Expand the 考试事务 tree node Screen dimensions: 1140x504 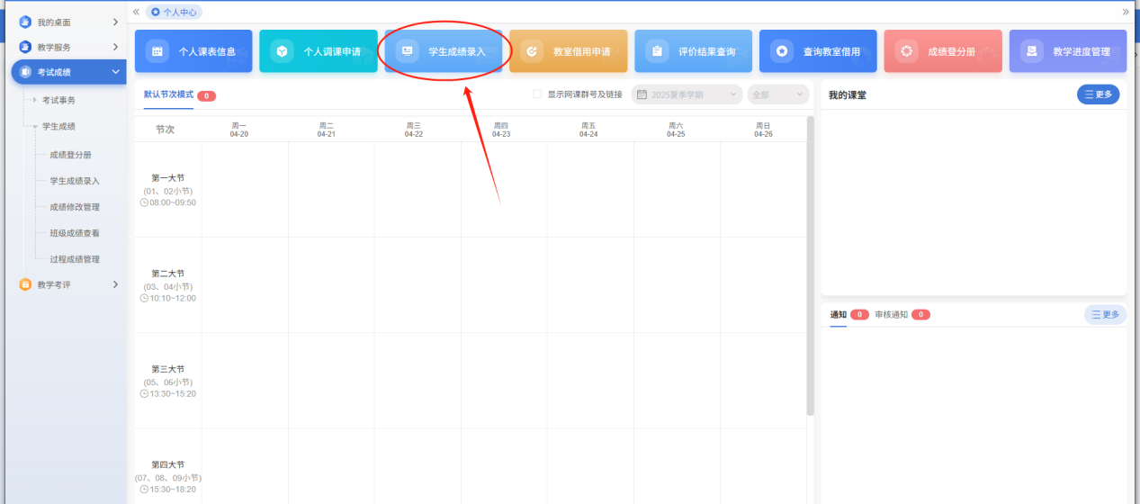click(x=35, y=100)
